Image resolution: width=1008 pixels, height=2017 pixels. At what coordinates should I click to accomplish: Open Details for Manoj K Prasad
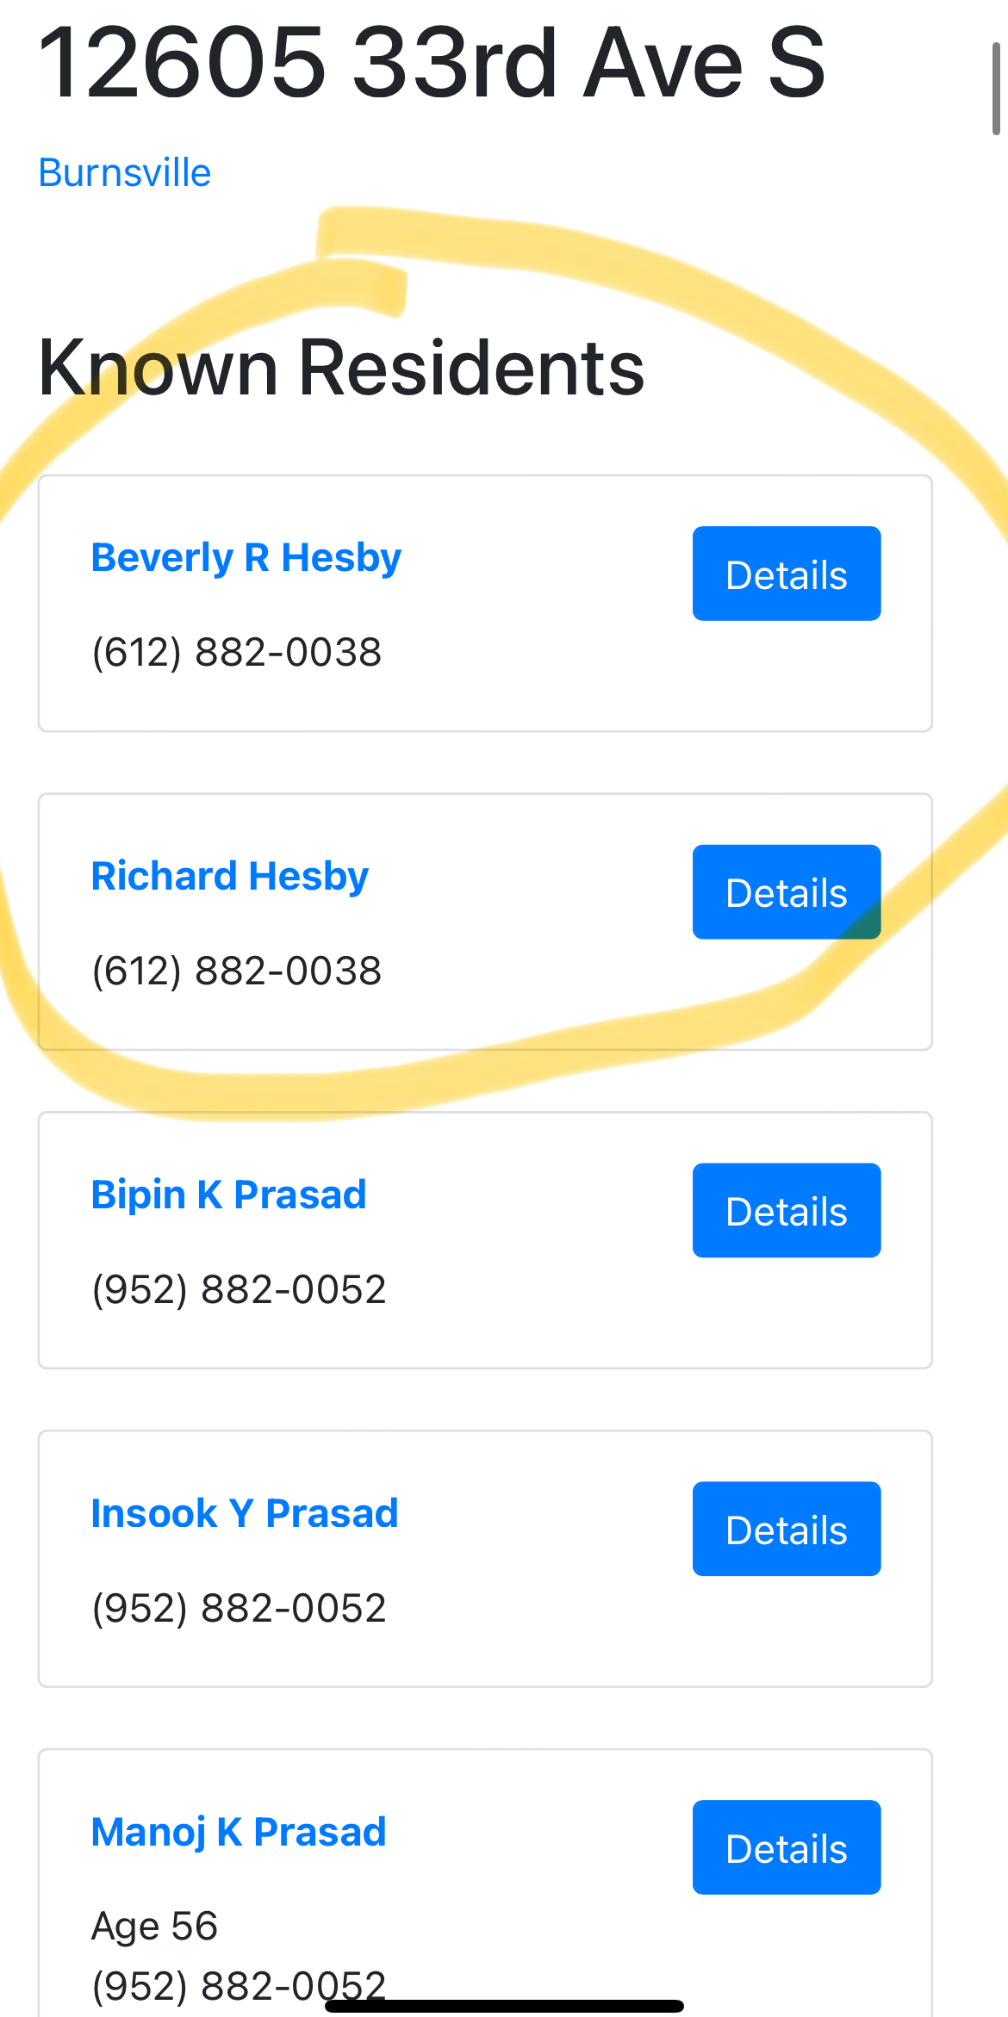click(x=787, y=1847)
